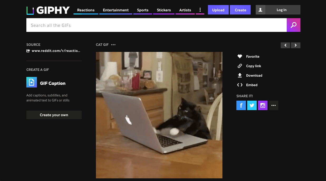The width and height of the screenshot is (326, 181).
Task: Open the CAT GIF options dots
Action: (x=113, y=45)
